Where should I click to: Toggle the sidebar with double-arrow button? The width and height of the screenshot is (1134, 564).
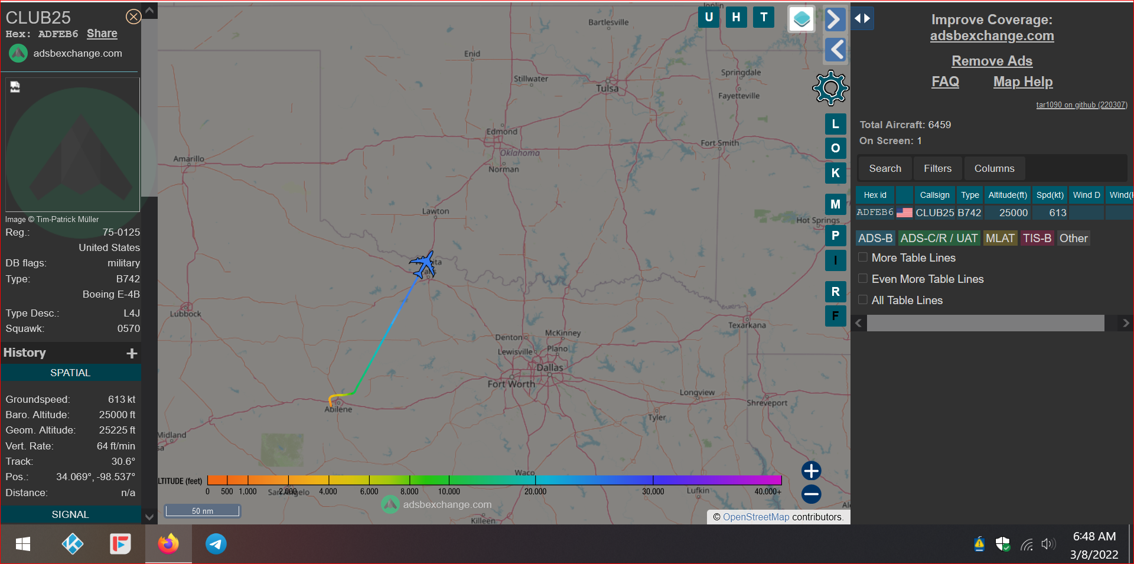pos(862,18)
